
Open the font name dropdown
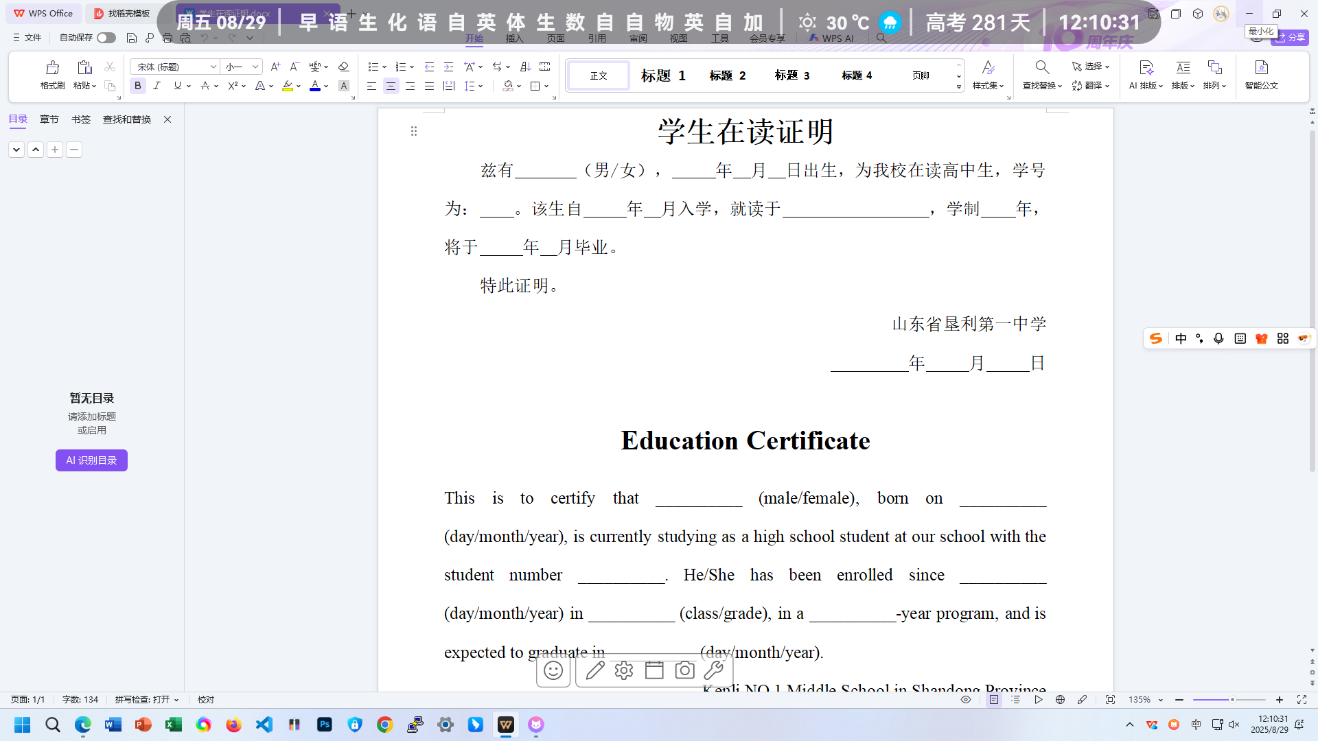pos(213,67)
